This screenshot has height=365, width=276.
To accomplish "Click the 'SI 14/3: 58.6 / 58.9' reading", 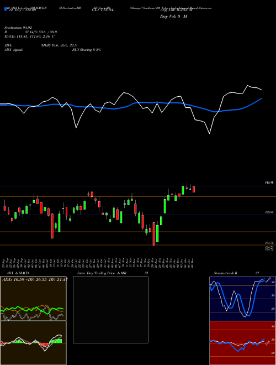I will click(x=41, y=32).
